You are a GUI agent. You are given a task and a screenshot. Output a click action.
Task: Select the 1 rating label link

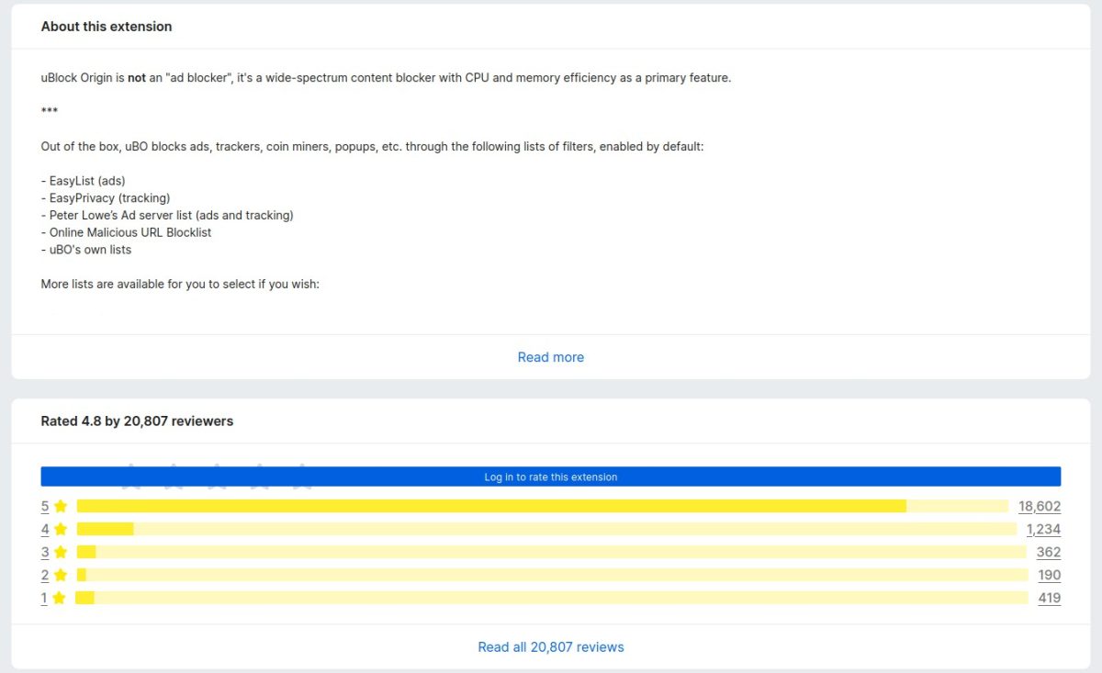click(44, 597)
